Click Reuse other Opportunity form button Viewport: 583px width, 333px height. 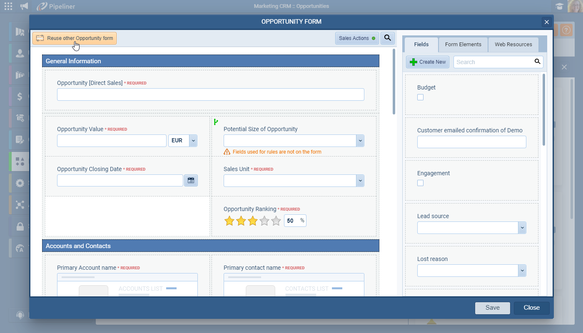[x=75, y=38]
